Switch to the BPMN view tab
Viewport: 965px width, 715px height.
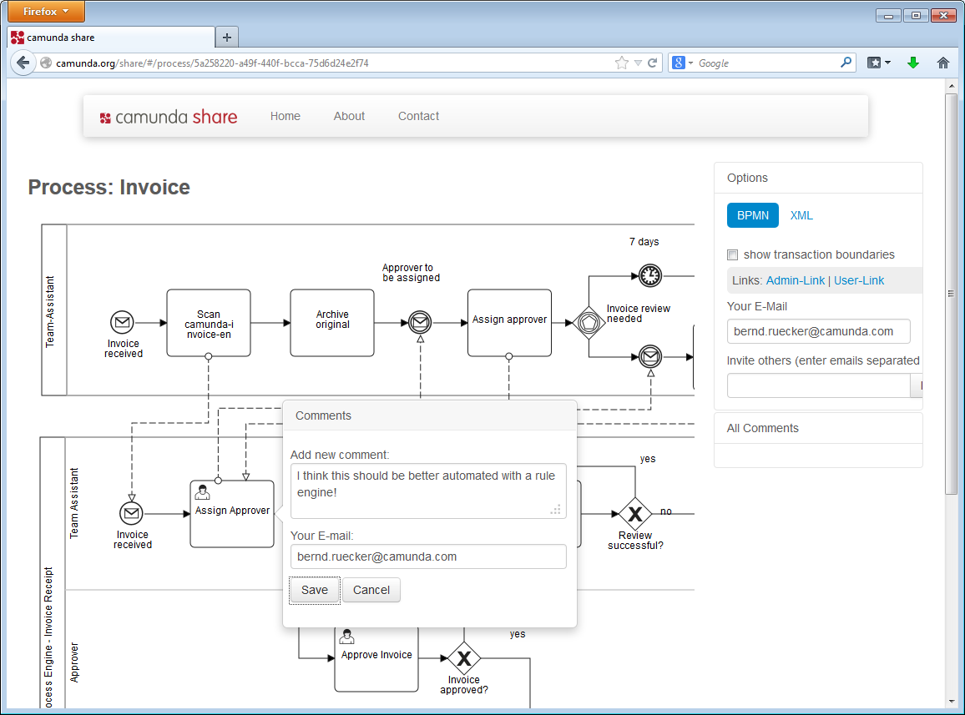753,215
